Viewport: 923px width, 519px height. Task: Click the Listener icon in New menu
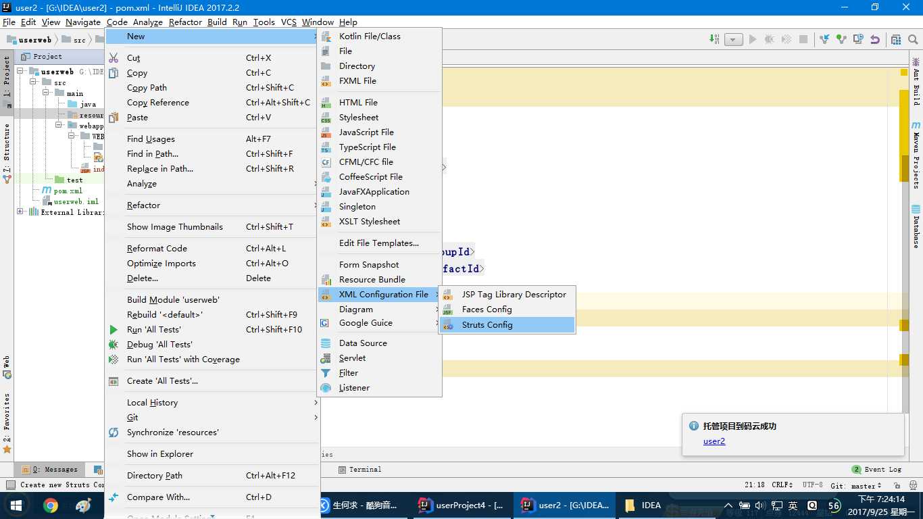click(x=326, y=388)
